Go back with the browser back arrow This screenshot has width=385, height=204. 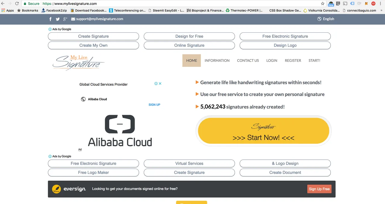pyautogui.click(x=3, y=4)
